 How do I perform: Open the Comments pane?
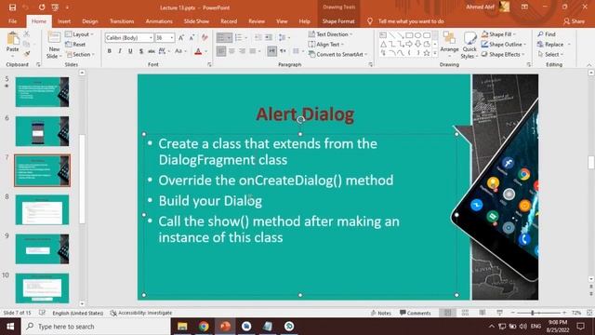(416, 313)
